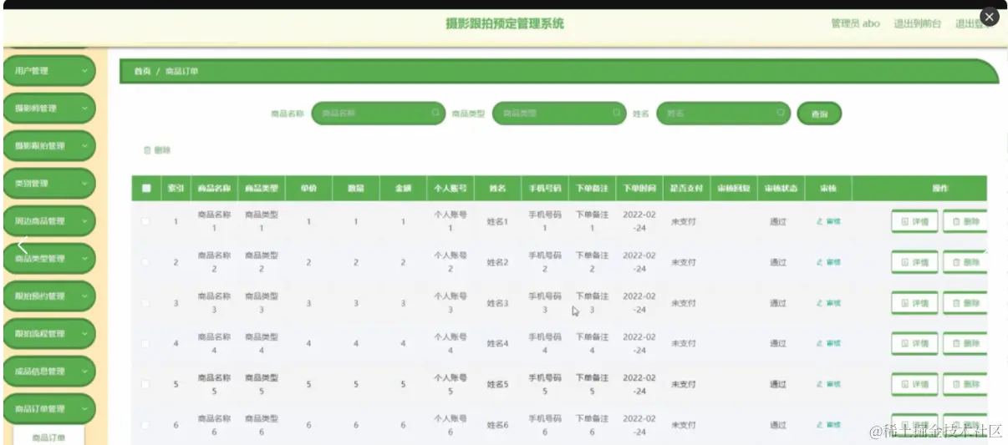Open 详情 for the 姓名1 order
This screenshot has height=445, width=1008.
[914, 222]
